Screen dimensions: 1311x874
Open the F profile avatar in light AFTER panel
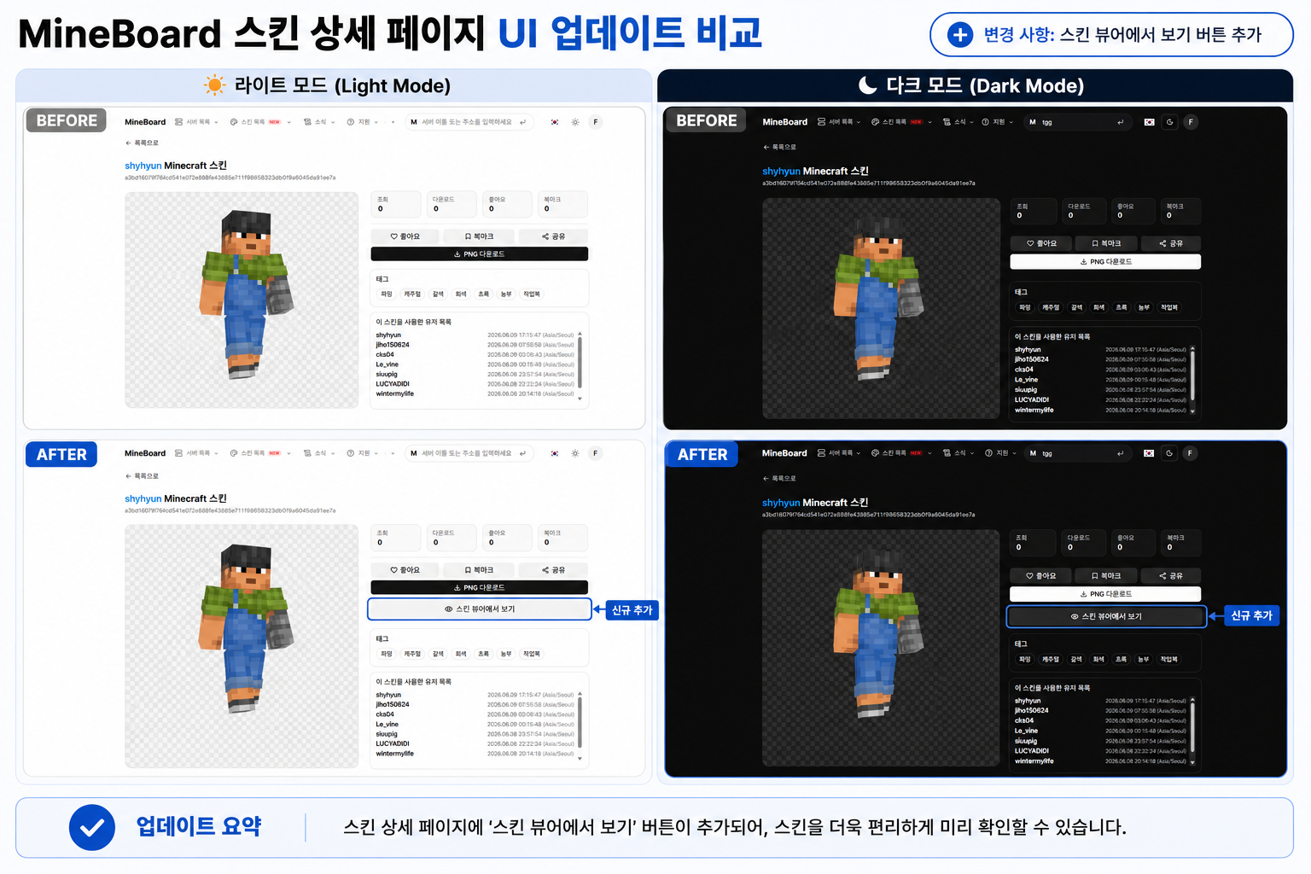point(596,453)
